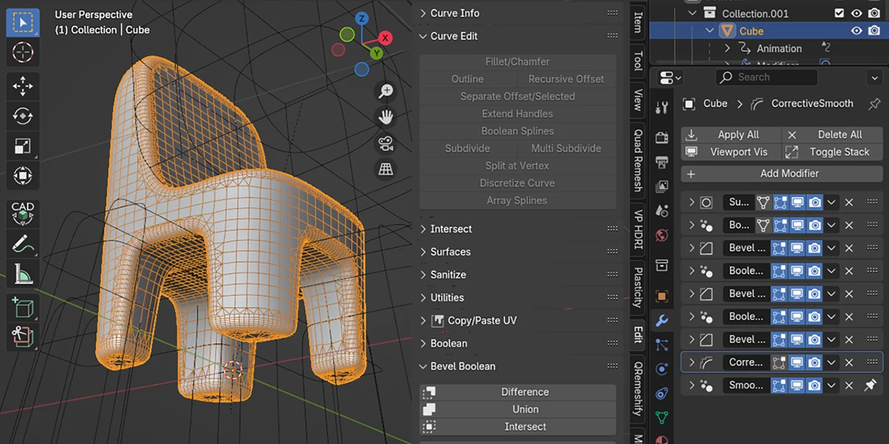Open the CorrectiveSmooth modifier extras dropdown menu
This screenshot has width=889, height=444.
(x=832, y=363)
